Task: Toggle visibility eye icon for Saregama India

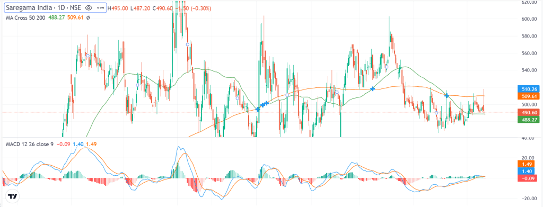Action: tap(89, 7)
